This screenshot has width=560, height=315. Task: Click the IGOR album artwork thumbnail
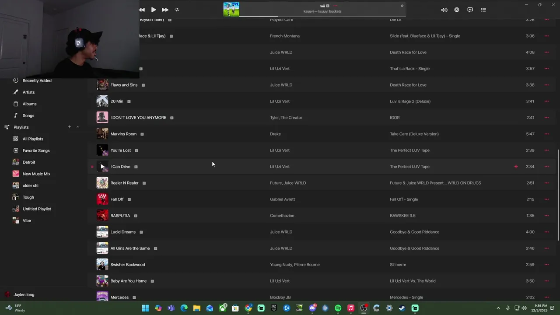(102, 118)
